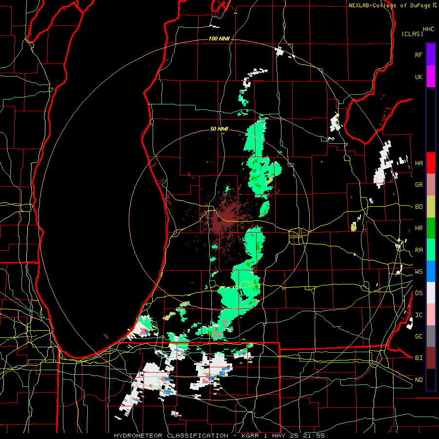This screenshot has height=439, width=439.
Task: Click the RF purple legend swatch
Action: 431,55
